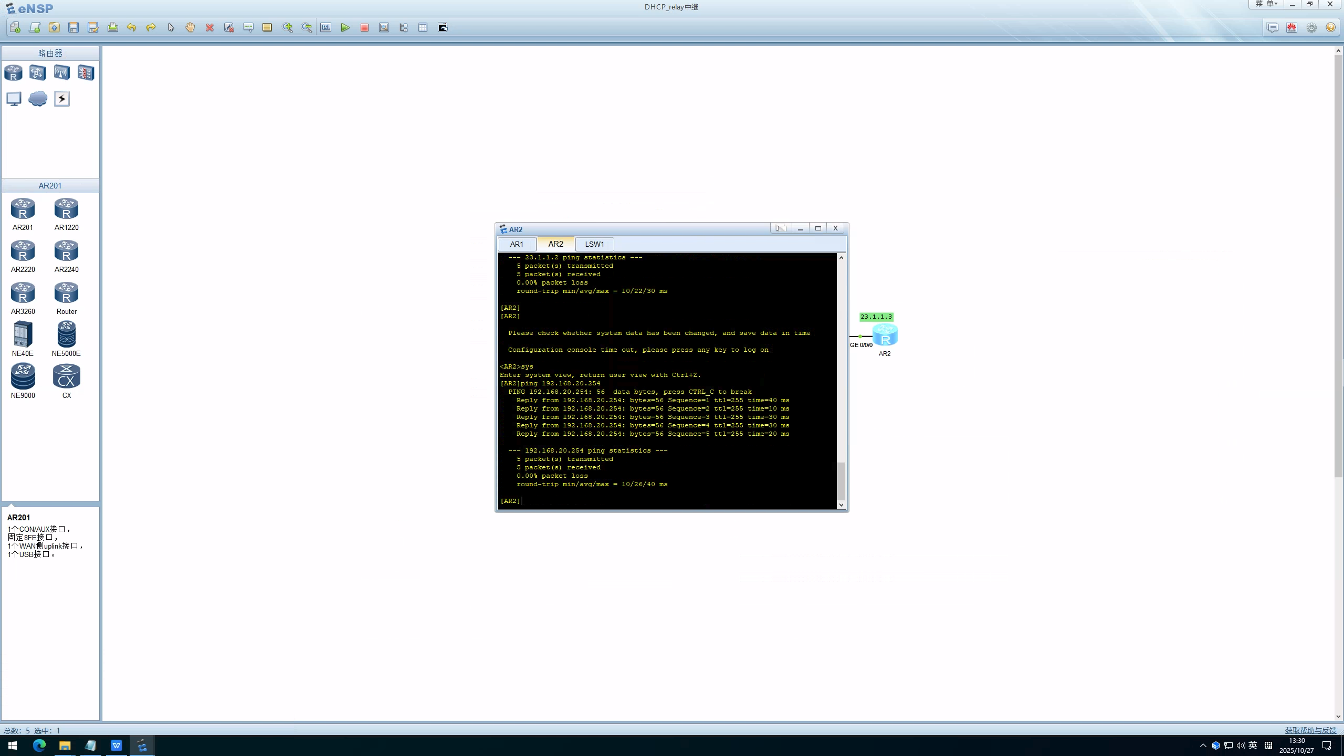Click the AR2 router on canvas
This screenshot has width=1344, height=756.
click(x=885, y=335)
